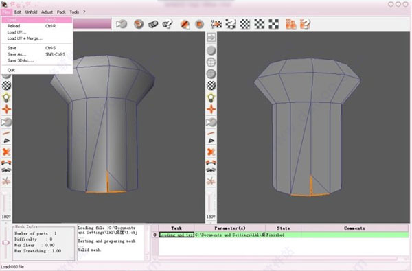Viewport: 412px width, 271px height.
Task: Select orange edge line in left viewport toolbar
Action: (x=7, y=133)
